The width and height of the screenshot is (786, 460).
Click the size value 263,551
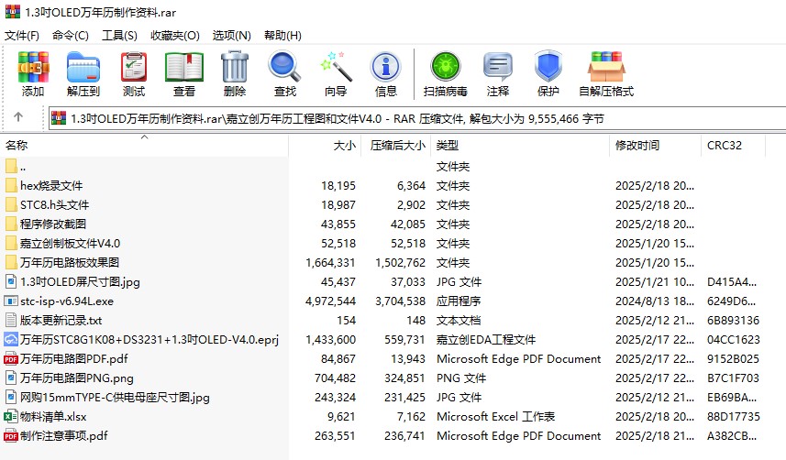(x=335, y=436)
